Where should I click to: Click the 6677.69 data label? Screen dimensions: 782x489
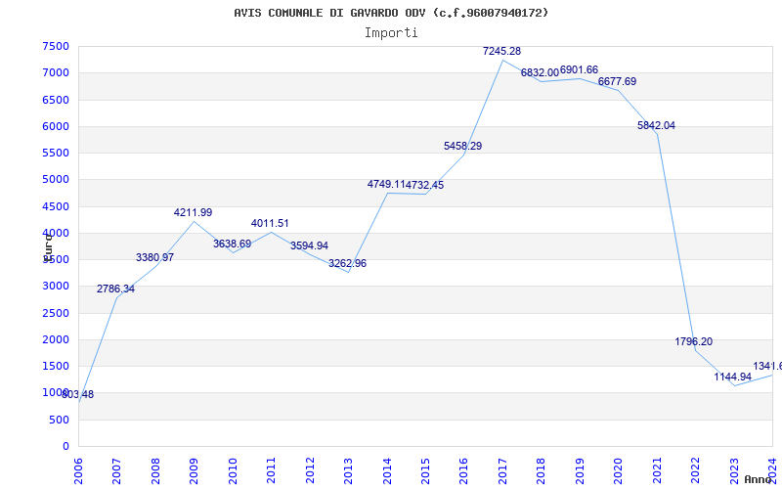click(x=618, y=81)
